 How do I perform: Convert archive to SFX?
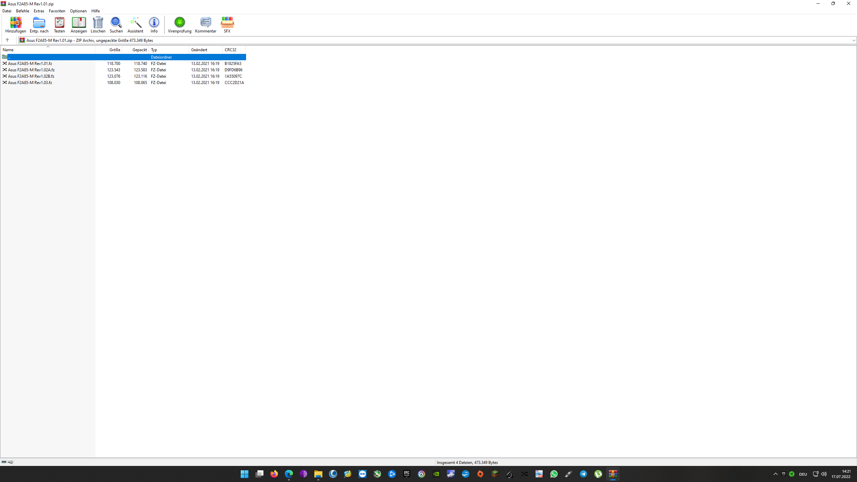point(227,25)
